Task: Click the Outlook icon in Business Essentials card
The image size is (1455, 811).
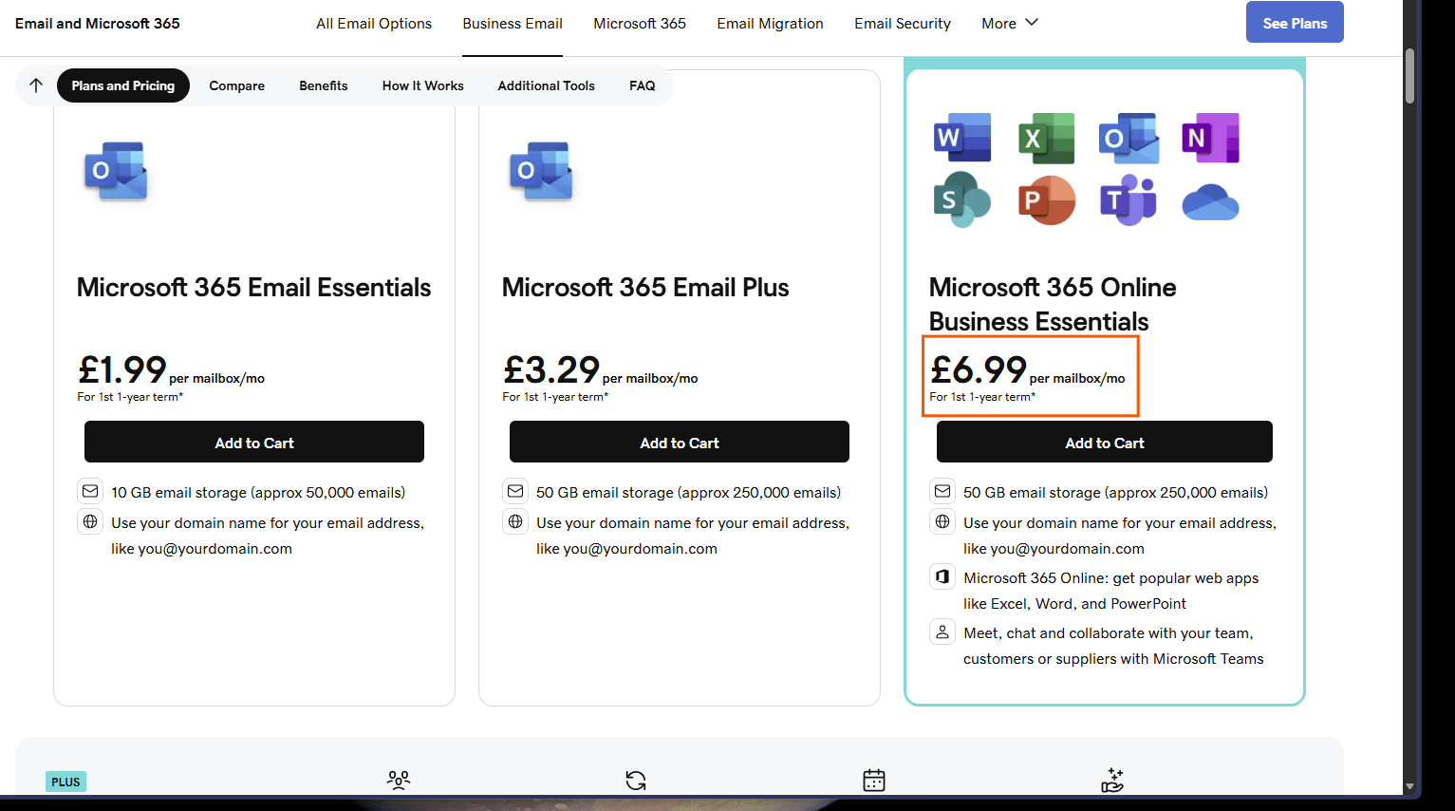Action: (1129, 138)
